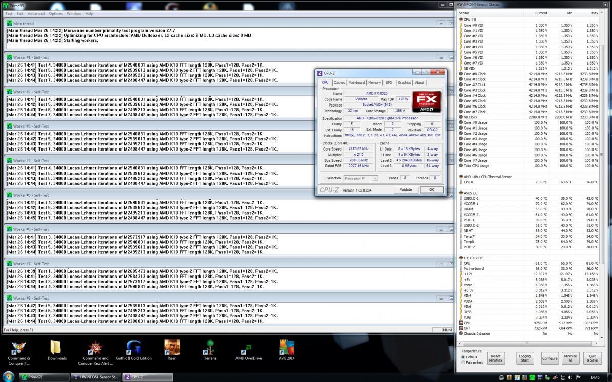Switch to CPU-Z in the taskbar

[147, 377]
